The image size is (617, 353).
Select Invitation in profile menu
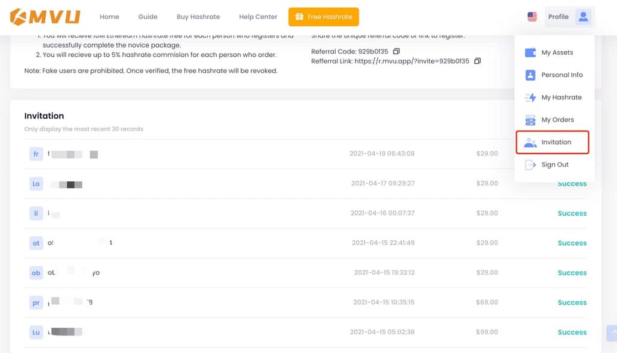552,142
